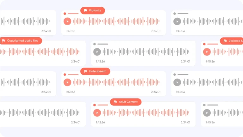Image resolution: width=243 pixels, height=137 pixels.
Task: Click the red status dot on the Hate speech card
Action: pos(65,74)
